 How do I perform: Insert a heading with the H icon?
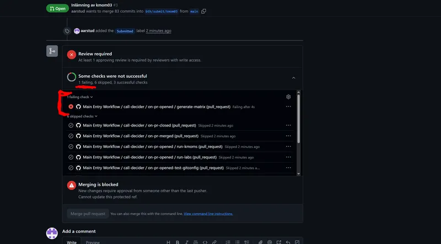[x=168, y=242]
